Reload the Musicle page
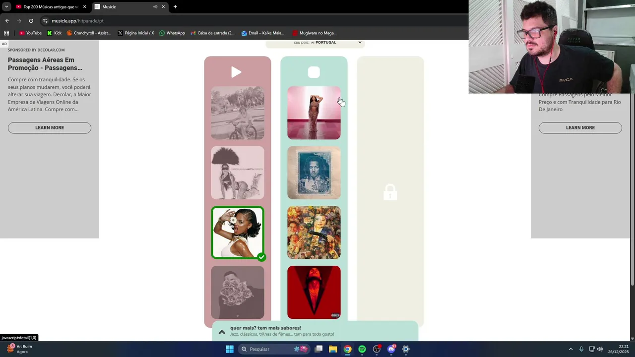This screenshot has width=635, height=357. [31, 21]
